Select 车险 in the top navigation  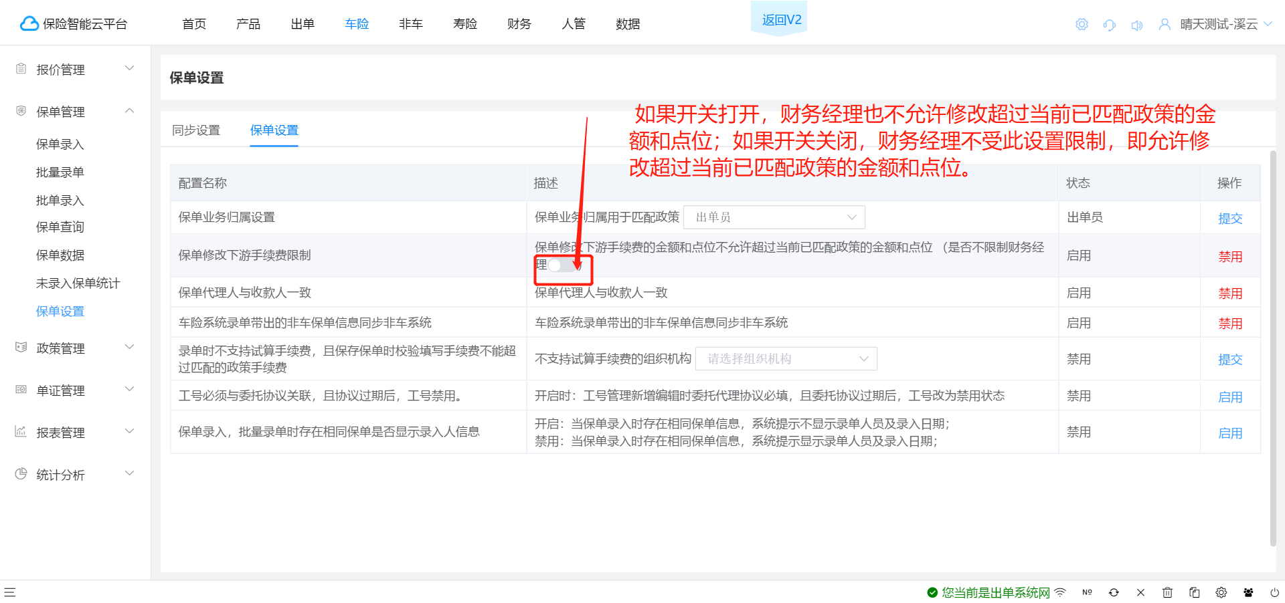[x=357, y=24]
